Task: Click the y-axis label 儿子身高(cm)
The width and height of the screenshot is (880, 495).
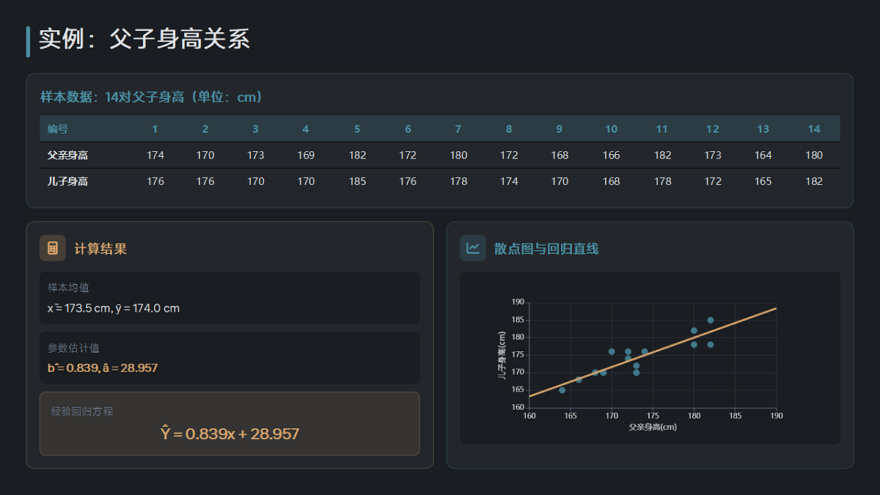Action: [502, 354]
